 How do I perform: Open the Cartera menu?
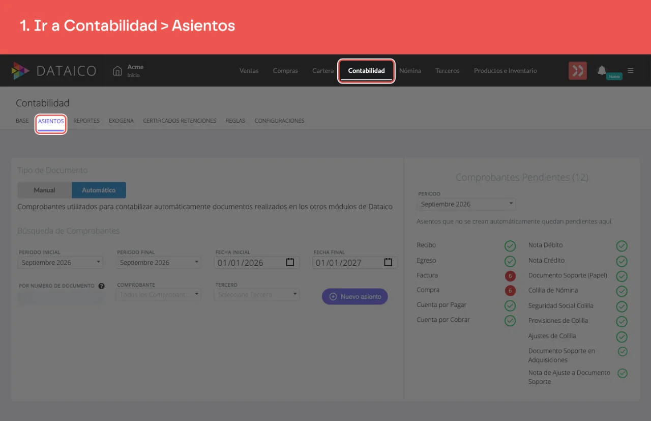[323, 71]
